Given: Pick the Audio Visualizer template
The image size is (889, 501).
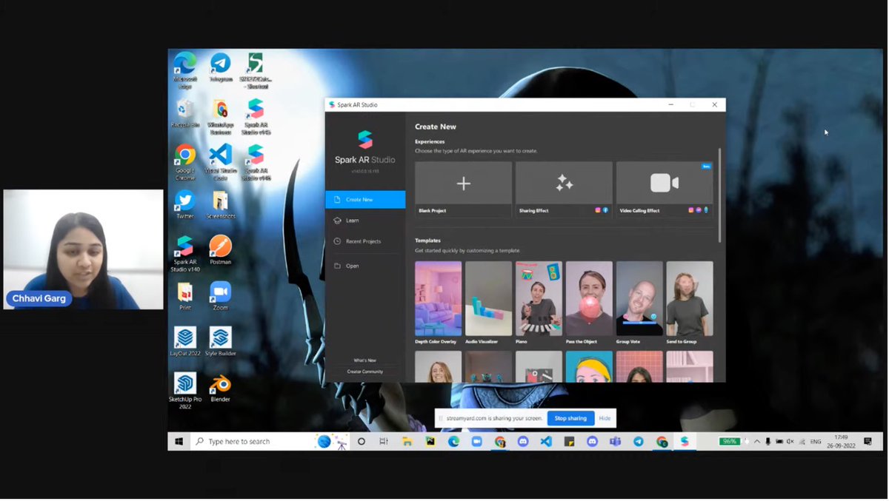Looking at the screenshot, I should click(488, 303).
